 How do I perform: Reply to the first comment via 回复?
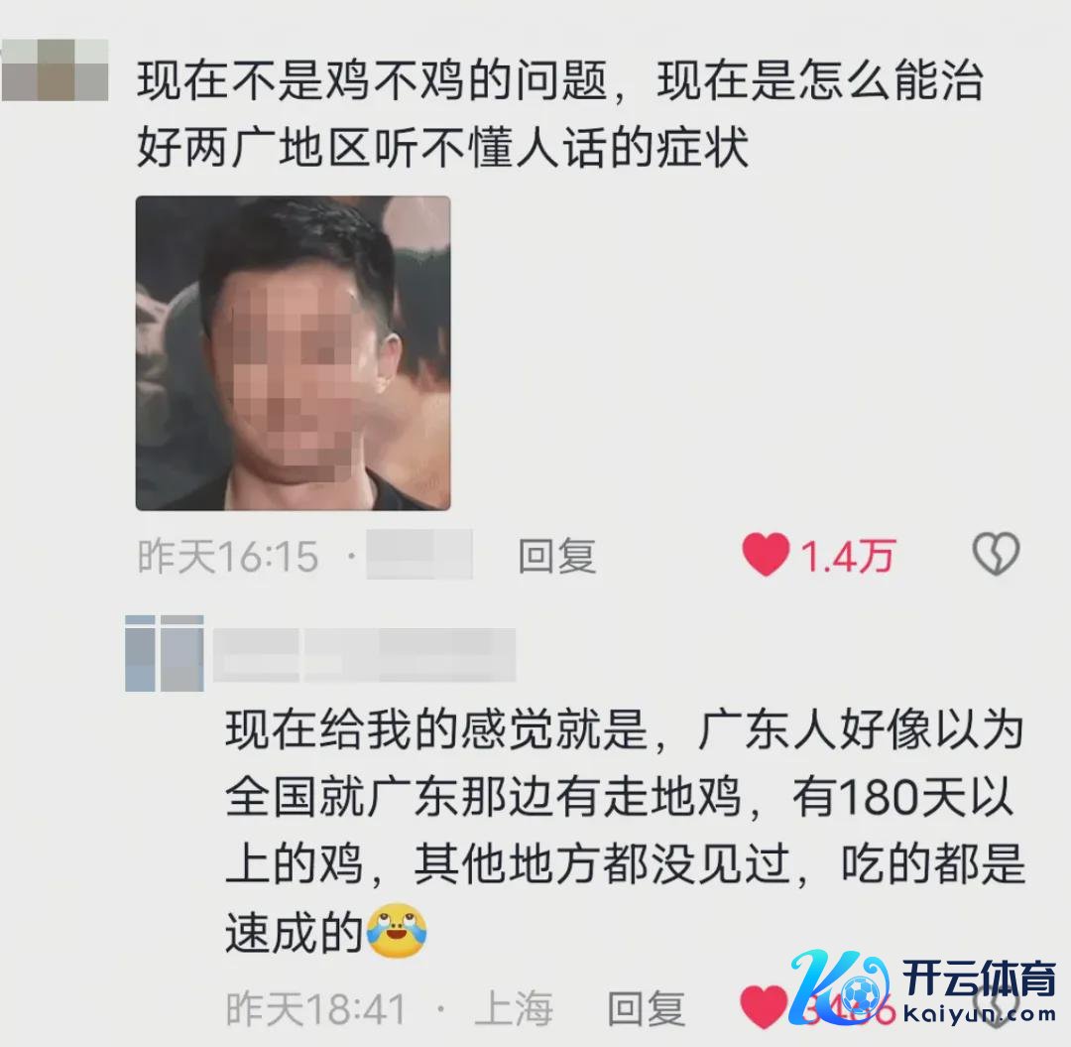click(x=556, y=556)
